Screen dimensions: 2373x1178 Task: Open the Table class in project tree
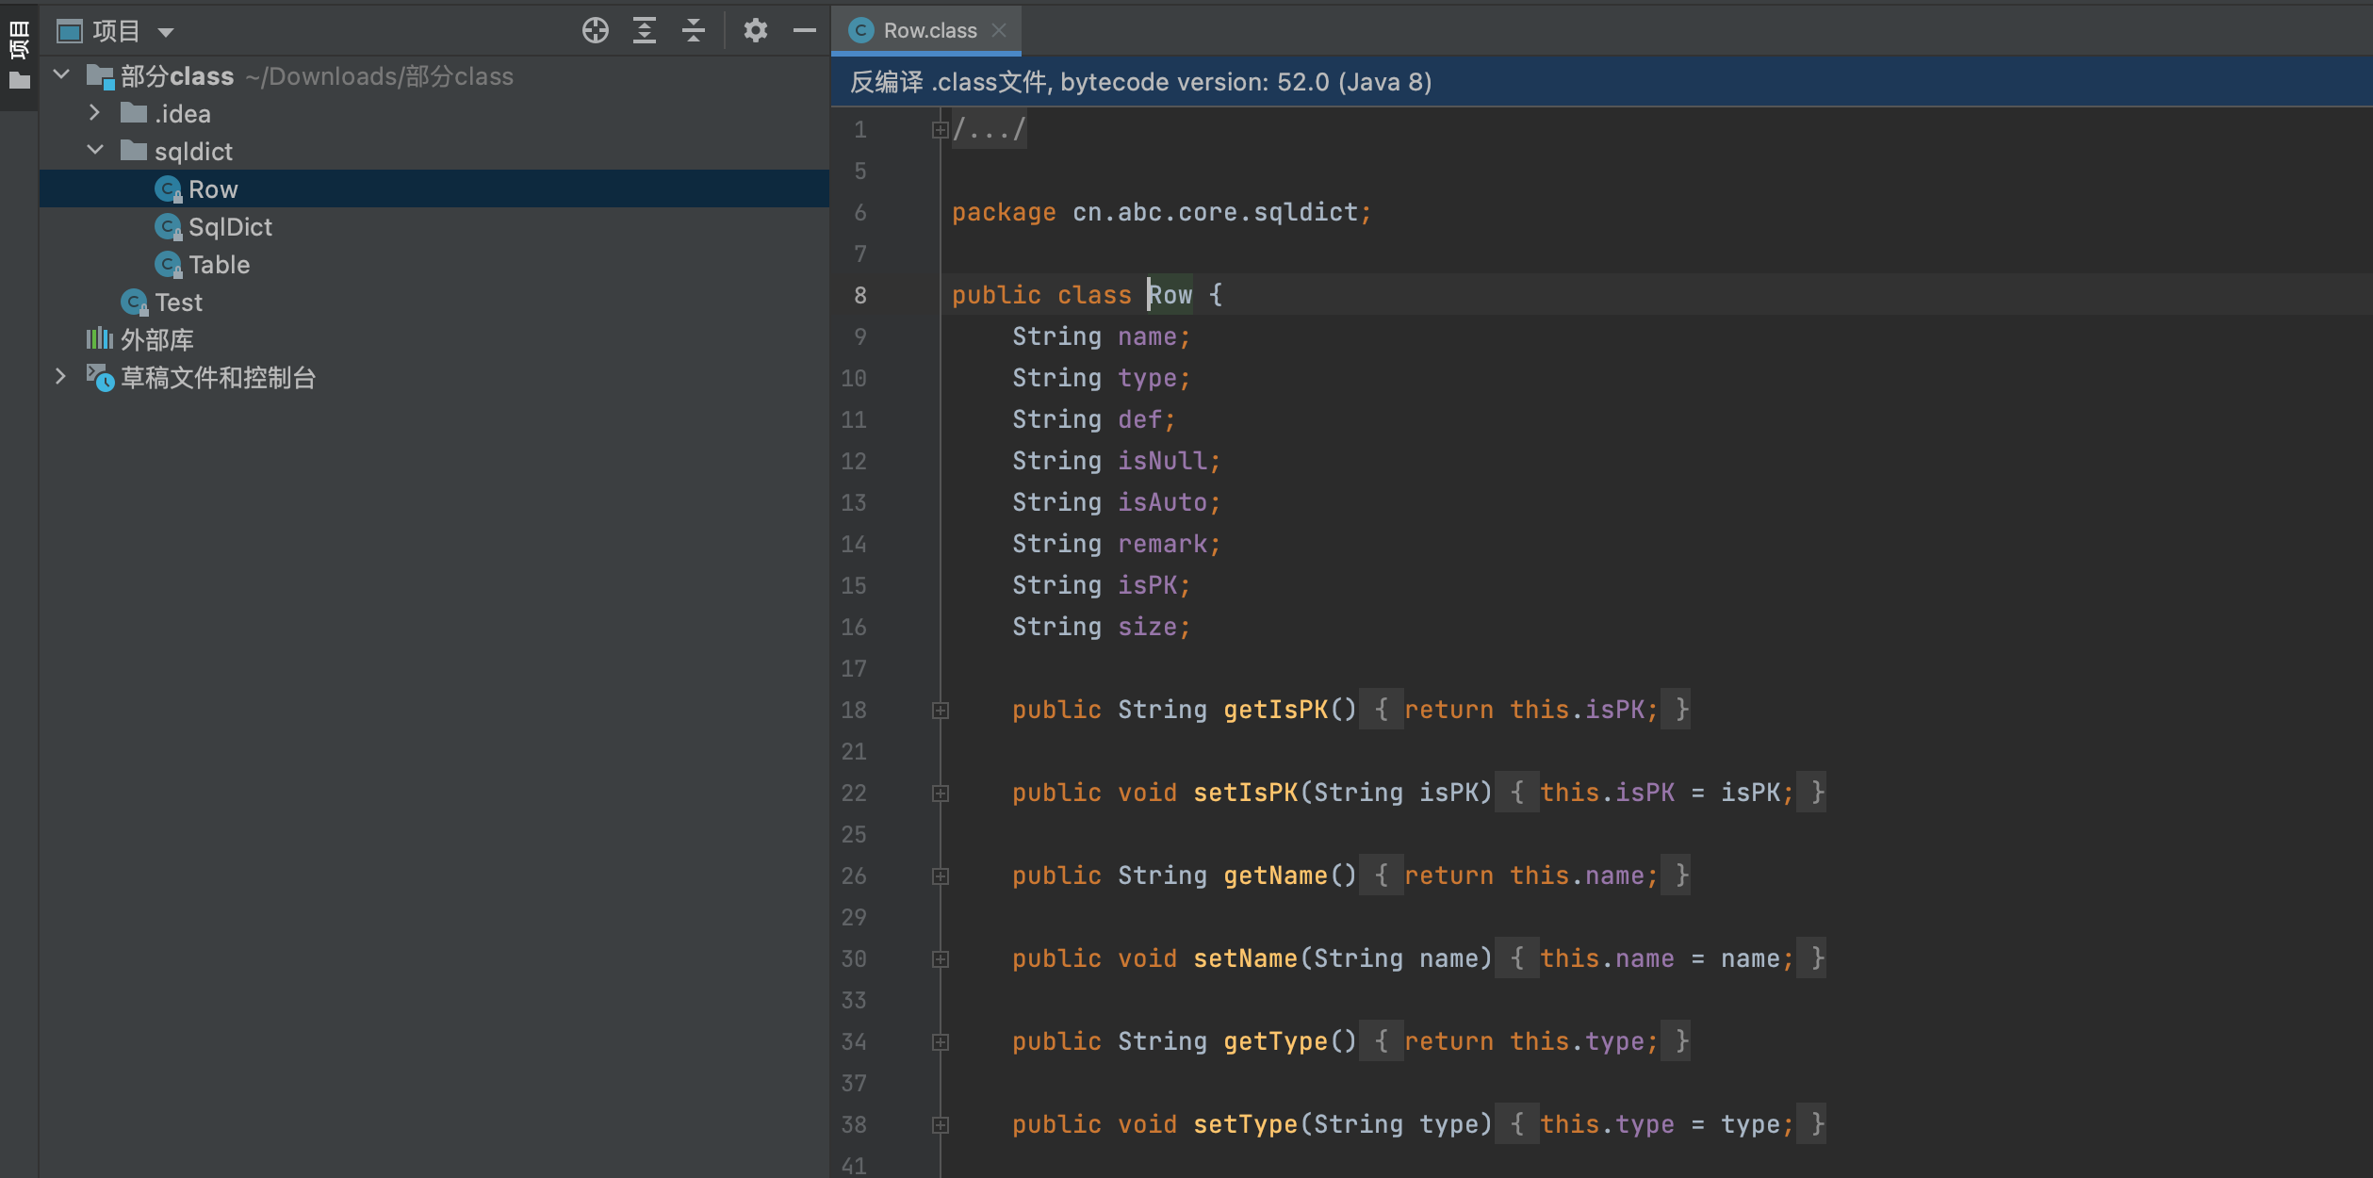219,265
